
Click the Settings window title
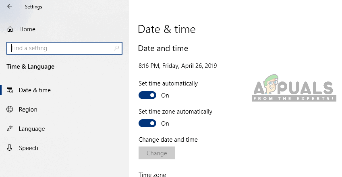coord(33,7)
